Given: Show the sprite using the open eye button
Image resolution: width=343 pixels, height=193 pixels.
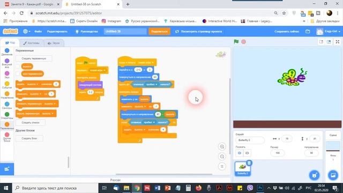Looking at the screenshot, I should click(x=240, y=153).
